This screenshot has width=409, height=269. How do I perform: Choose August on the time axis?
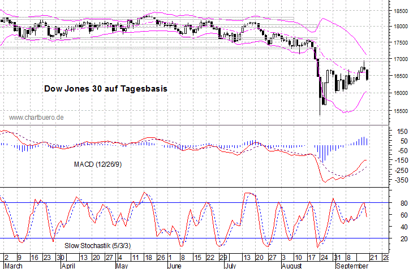point(292,264)
